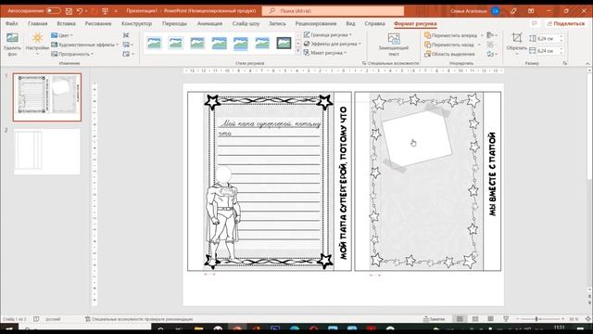Toggle the AutoSave (Автосохранение) switch

(x=54, y=11)
